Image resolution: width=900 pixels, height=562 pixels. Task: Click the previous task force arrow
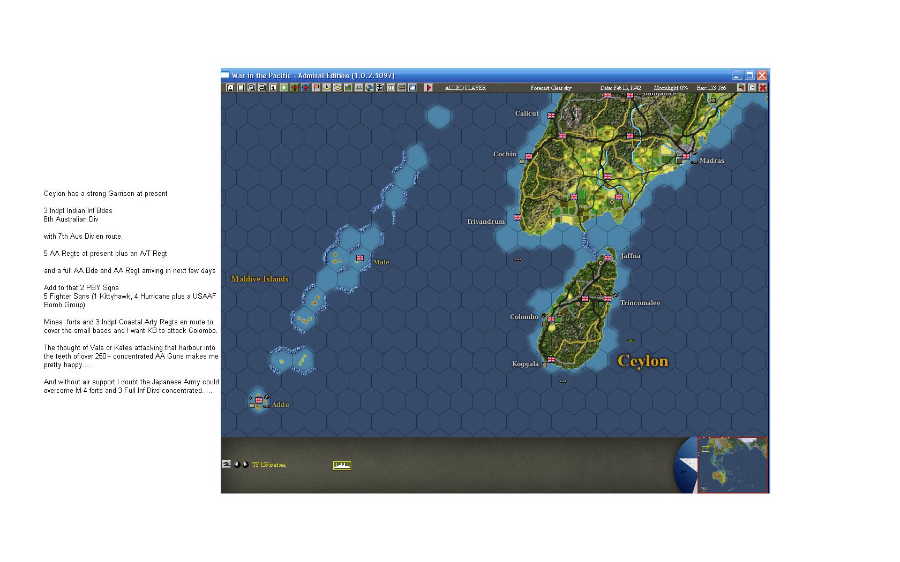[x=237, y=465]
